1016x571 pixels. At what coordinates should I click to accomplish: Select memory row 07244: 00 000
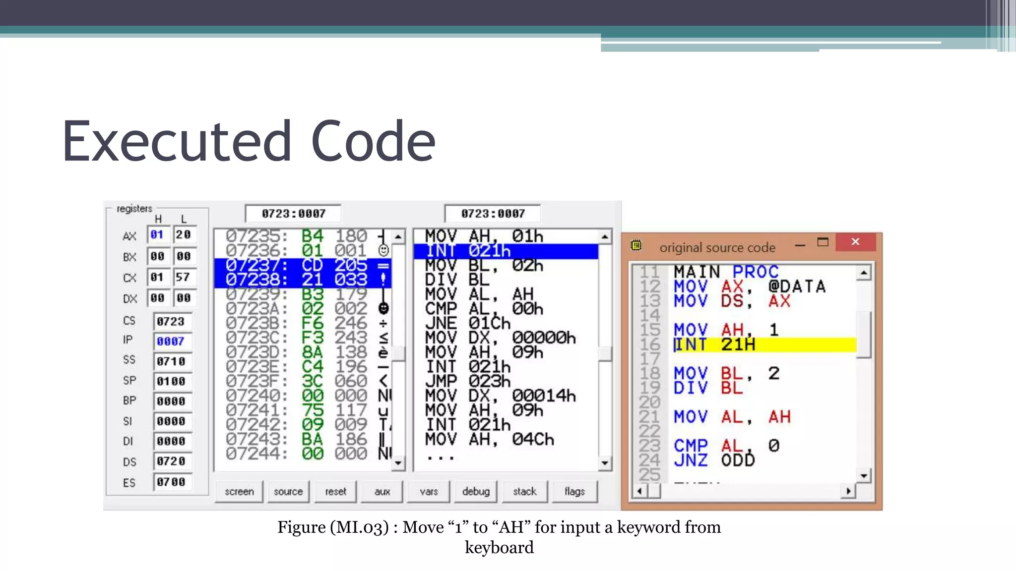pyautogui.click(x=303, y=454)
